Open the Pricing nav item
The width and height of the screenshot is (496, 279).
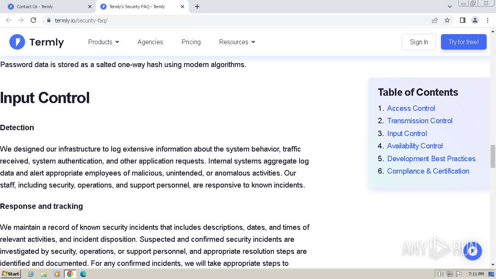tap(191, 42)
